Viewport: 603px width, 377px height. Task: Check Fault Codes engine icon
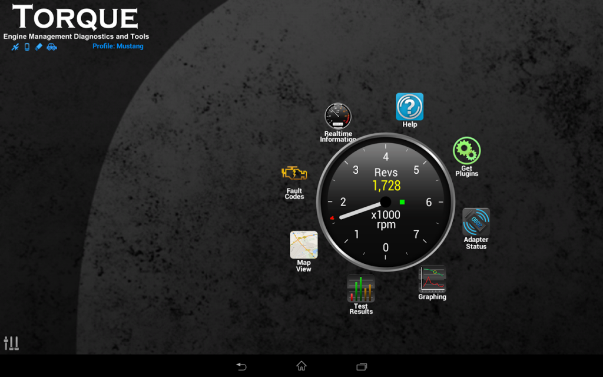coord(294,174)
